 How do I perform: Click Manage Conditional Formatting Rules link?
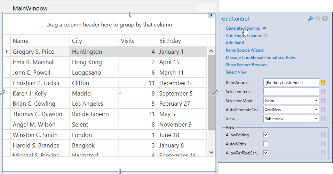pyautogui.click(x=261, y=58)
